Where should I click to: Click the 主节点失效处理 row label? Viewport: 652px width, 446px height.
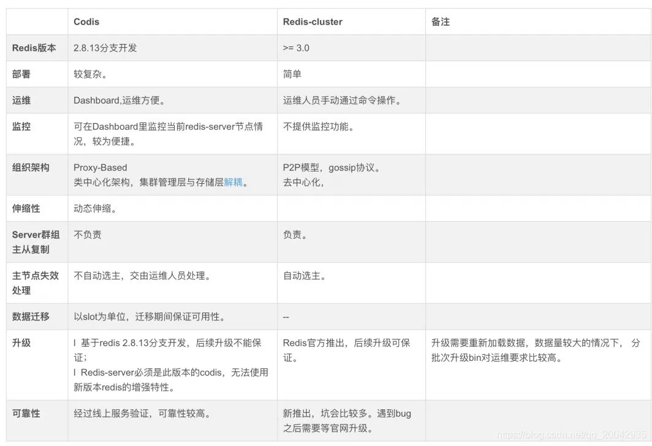(36, 283)
